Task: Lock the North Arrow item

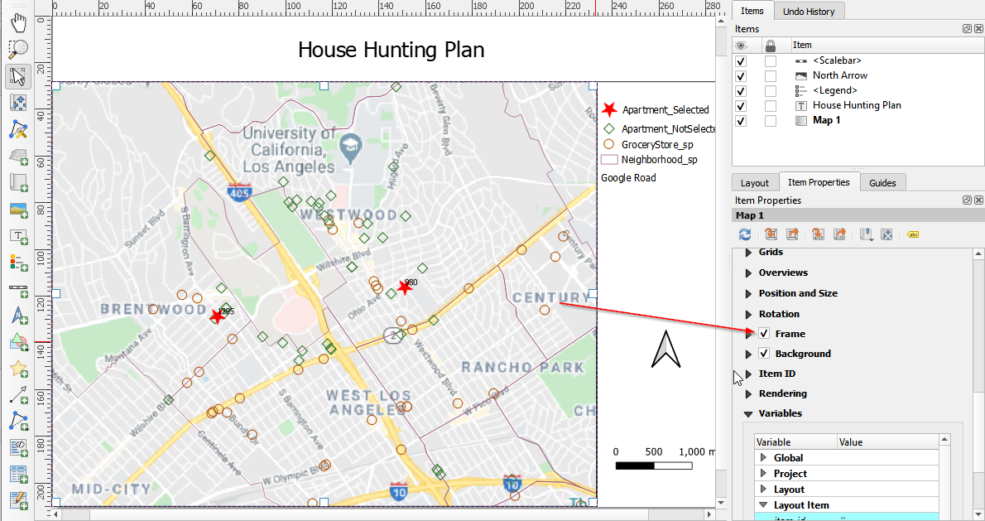Action: (771, 76)
